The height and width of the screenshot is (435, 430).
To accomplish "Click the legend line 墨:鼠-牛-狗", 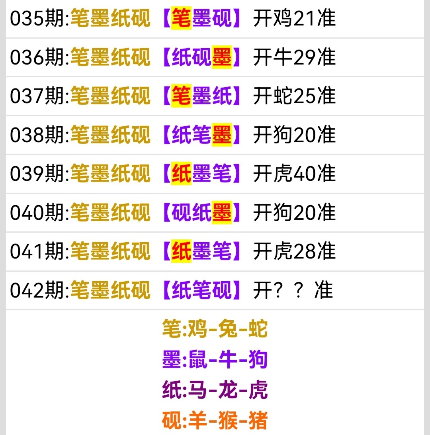I will point(215,360).
